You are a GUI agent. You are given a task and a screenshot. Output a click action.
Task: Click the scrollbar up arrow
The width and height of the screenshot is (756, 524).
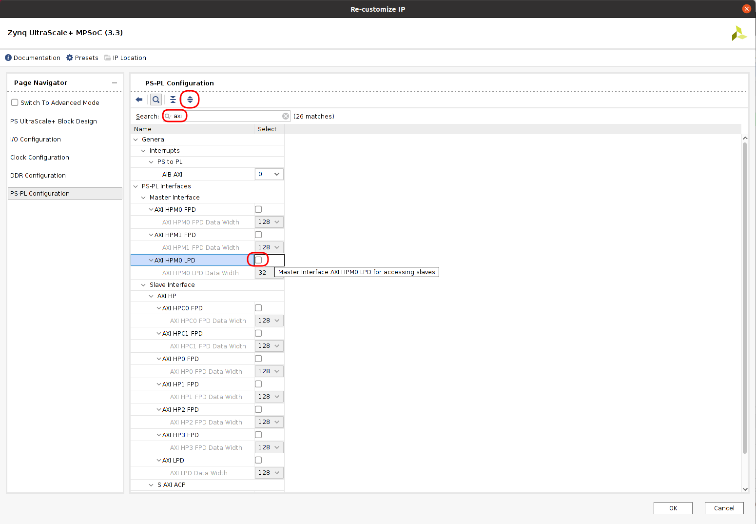745,138
